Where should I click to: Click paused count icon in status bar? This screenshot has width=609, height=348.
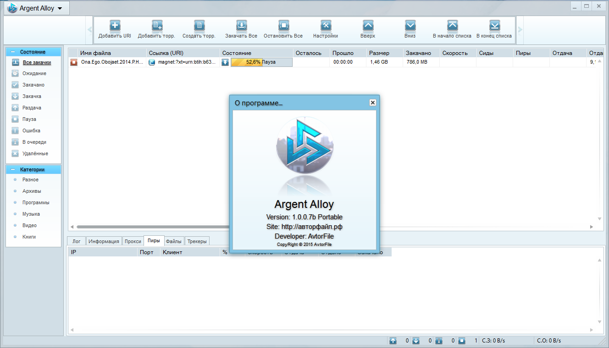(x=462, y=341)
